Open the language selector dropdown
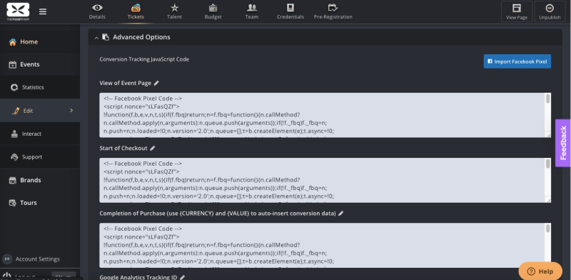Viewport: 571px width, 280px height. tap(64, 276)
